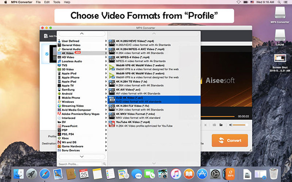
Task: Take snapshot with camera icon
Action: [x=214, y=125]
